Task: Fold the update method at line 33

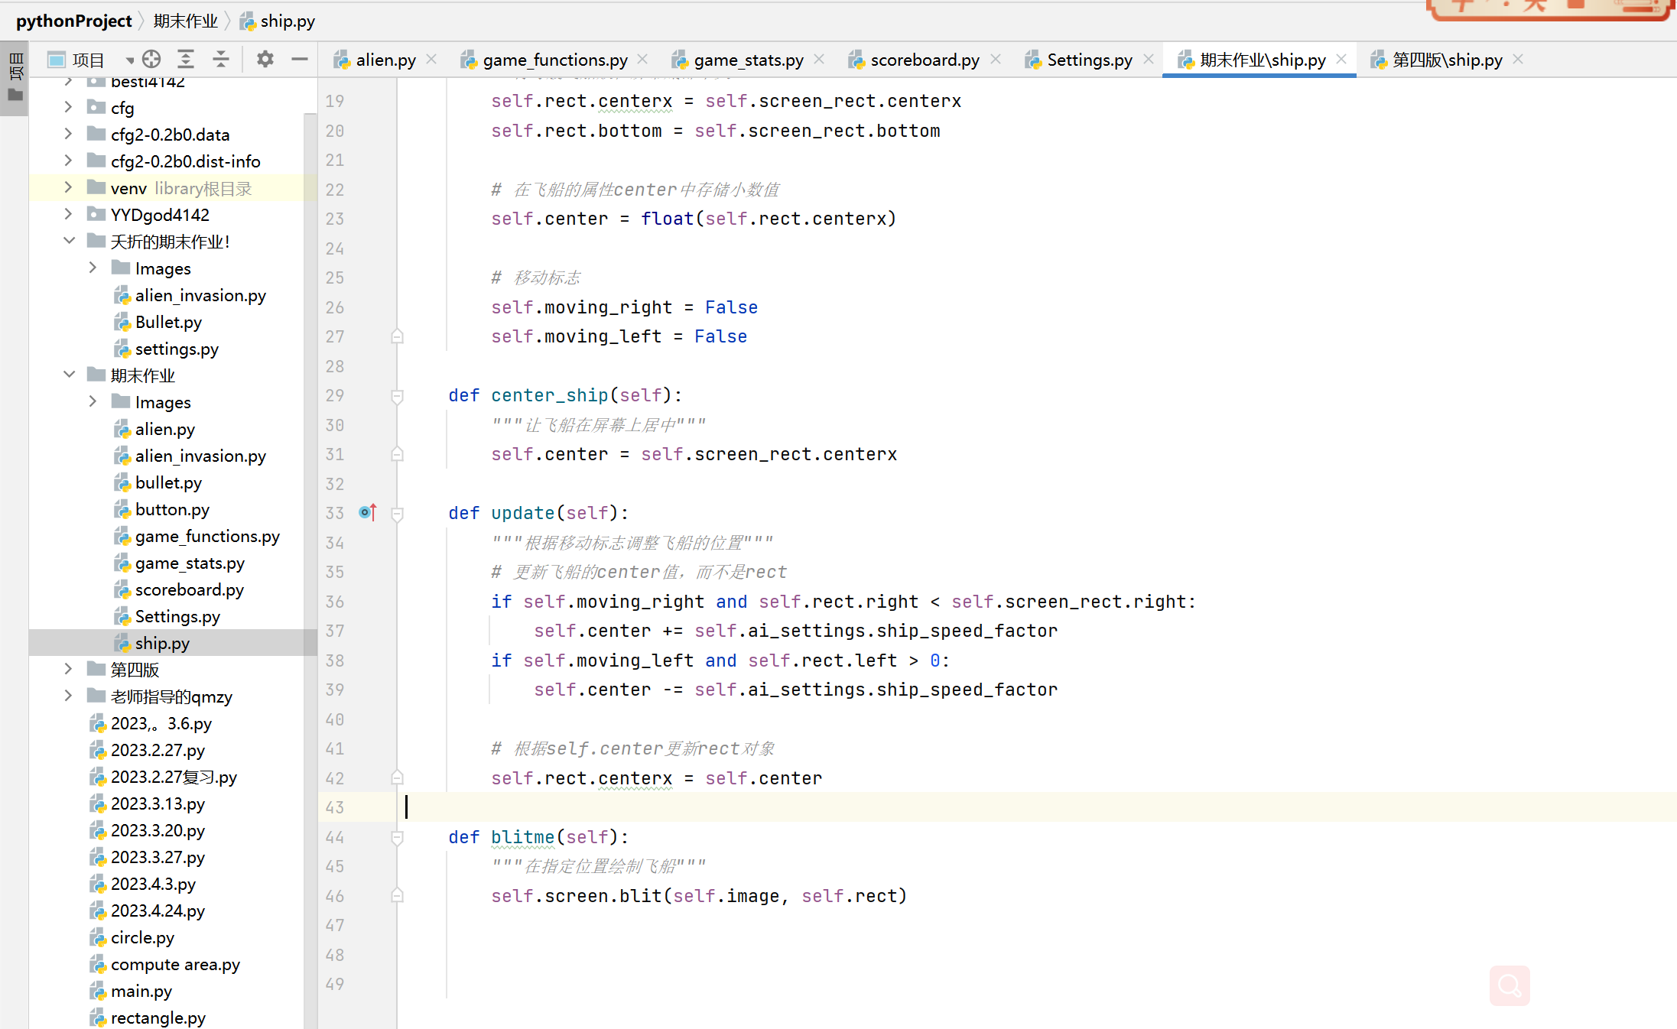Action: click(397, 514)
